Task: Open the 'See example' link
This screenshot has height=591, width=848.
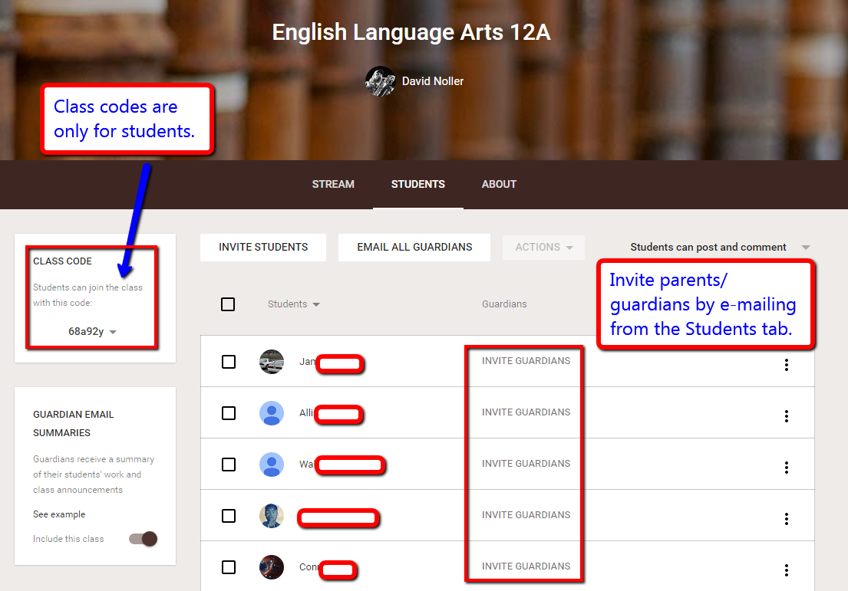Action: click(59, 514)
